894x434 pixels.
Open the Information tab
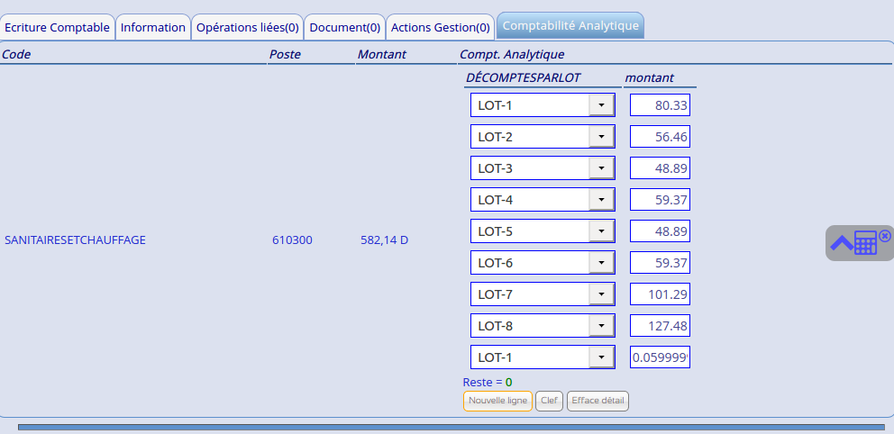coord(152,27)
